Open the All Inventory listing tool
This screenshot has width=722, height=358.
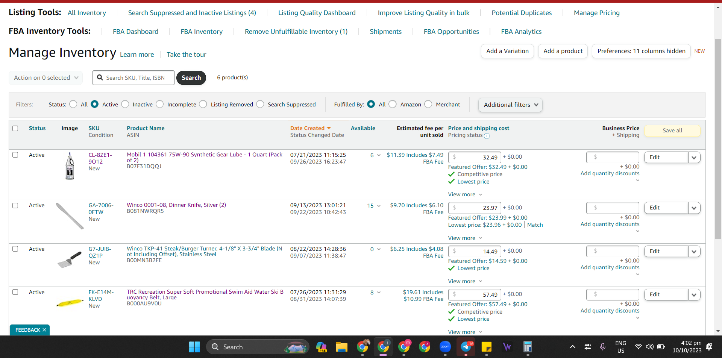[87, 13]
